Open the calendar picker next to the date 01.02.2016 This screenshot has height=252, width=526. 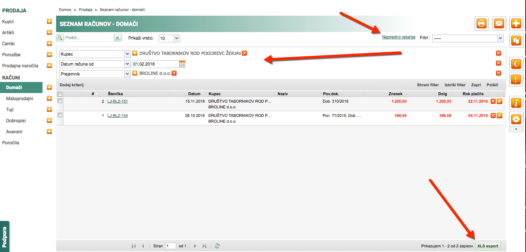[182, 64]
